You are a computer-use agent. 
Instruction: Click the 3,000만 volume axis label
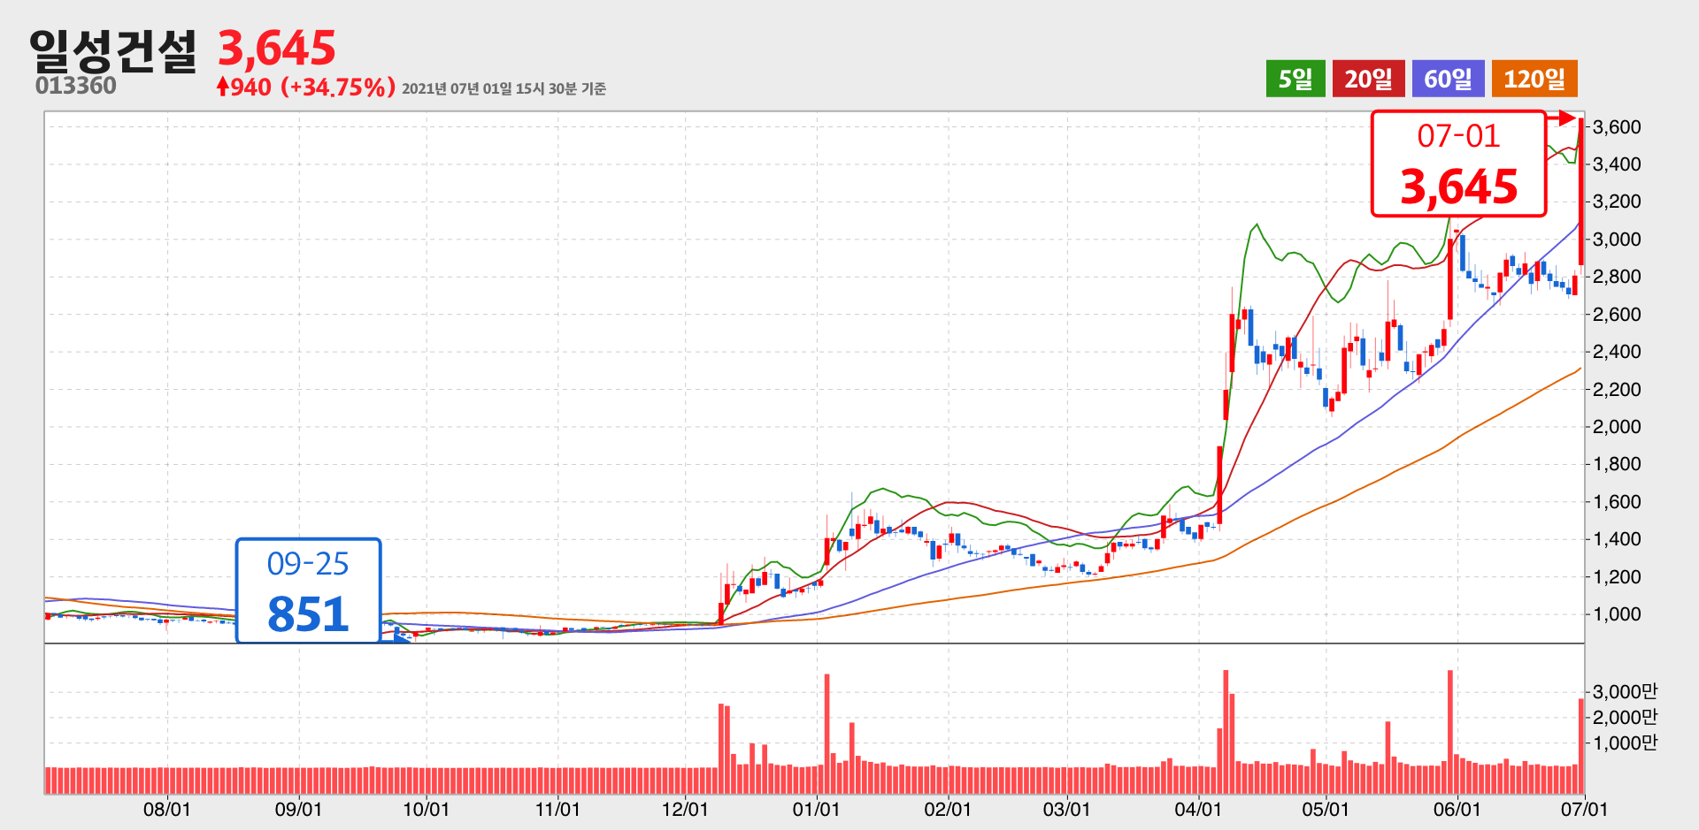pyautogui.click(x=1625, y=691)
